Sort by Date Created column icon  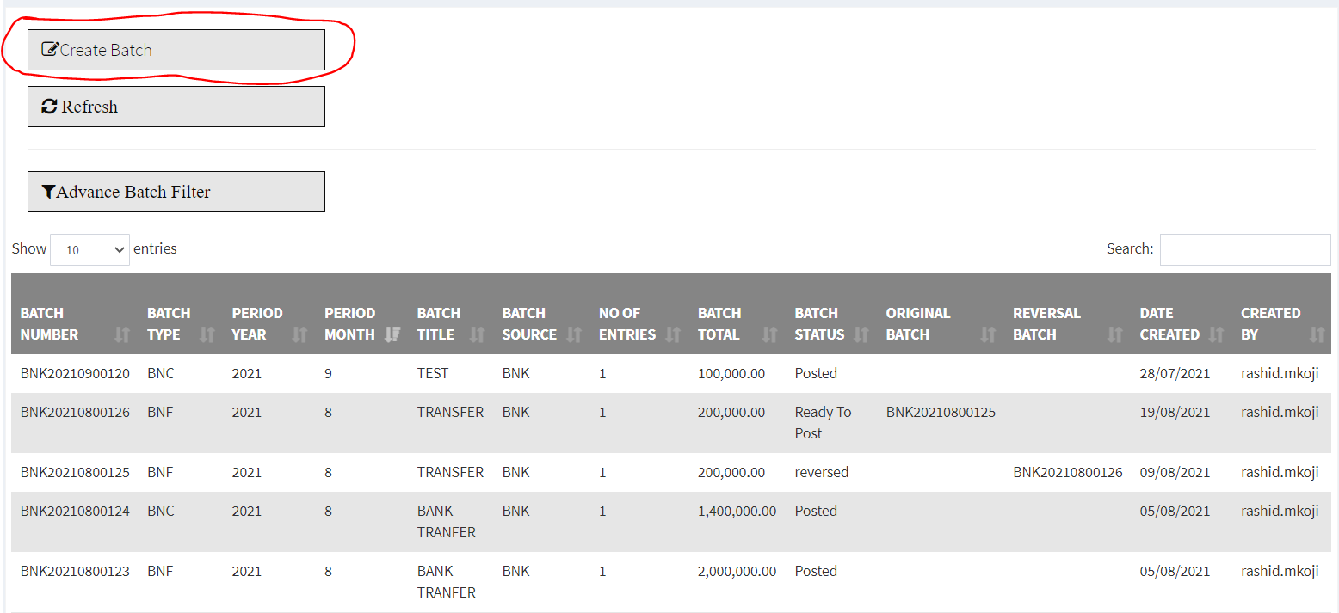[x=1216, y=334]
